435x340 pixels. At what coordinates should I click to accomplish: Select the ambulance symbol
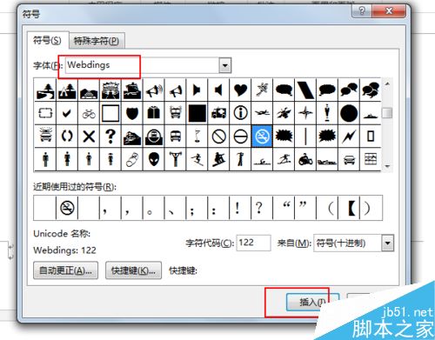218,113
